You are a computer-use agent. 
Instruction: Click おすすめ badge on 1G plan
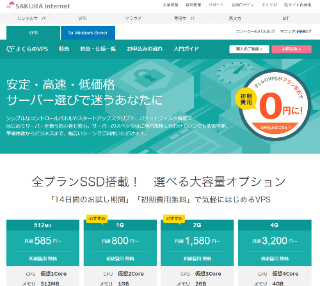click(97, 219)
